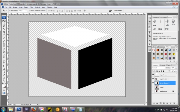Select the Paint Bucket tool
This screenshot has width=180, height=112.
(x=4, y=52)
